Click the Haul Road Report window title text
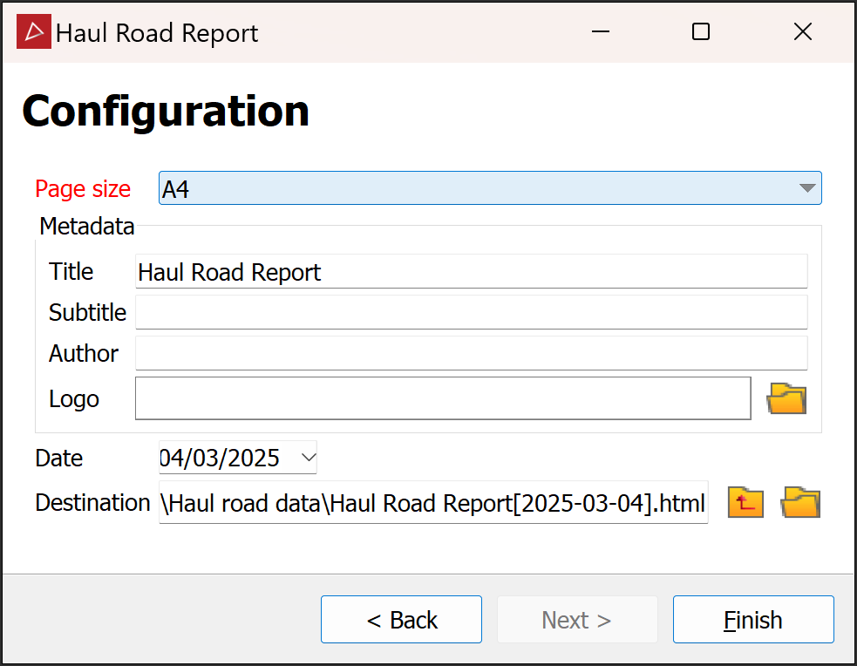Screen dimensions: 857x666 pos(157,33)
